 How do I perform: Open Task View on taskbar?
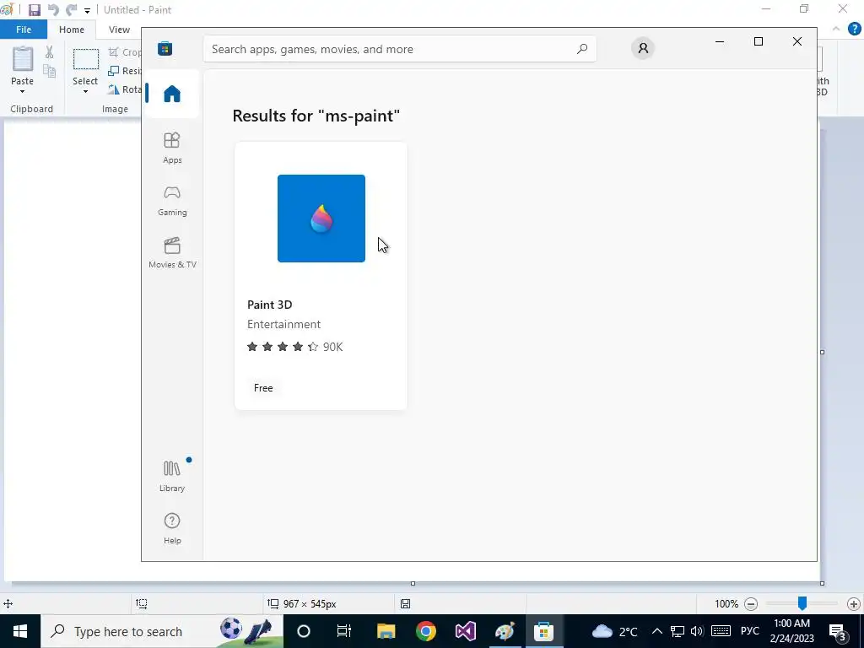click(x=344, y=631)
